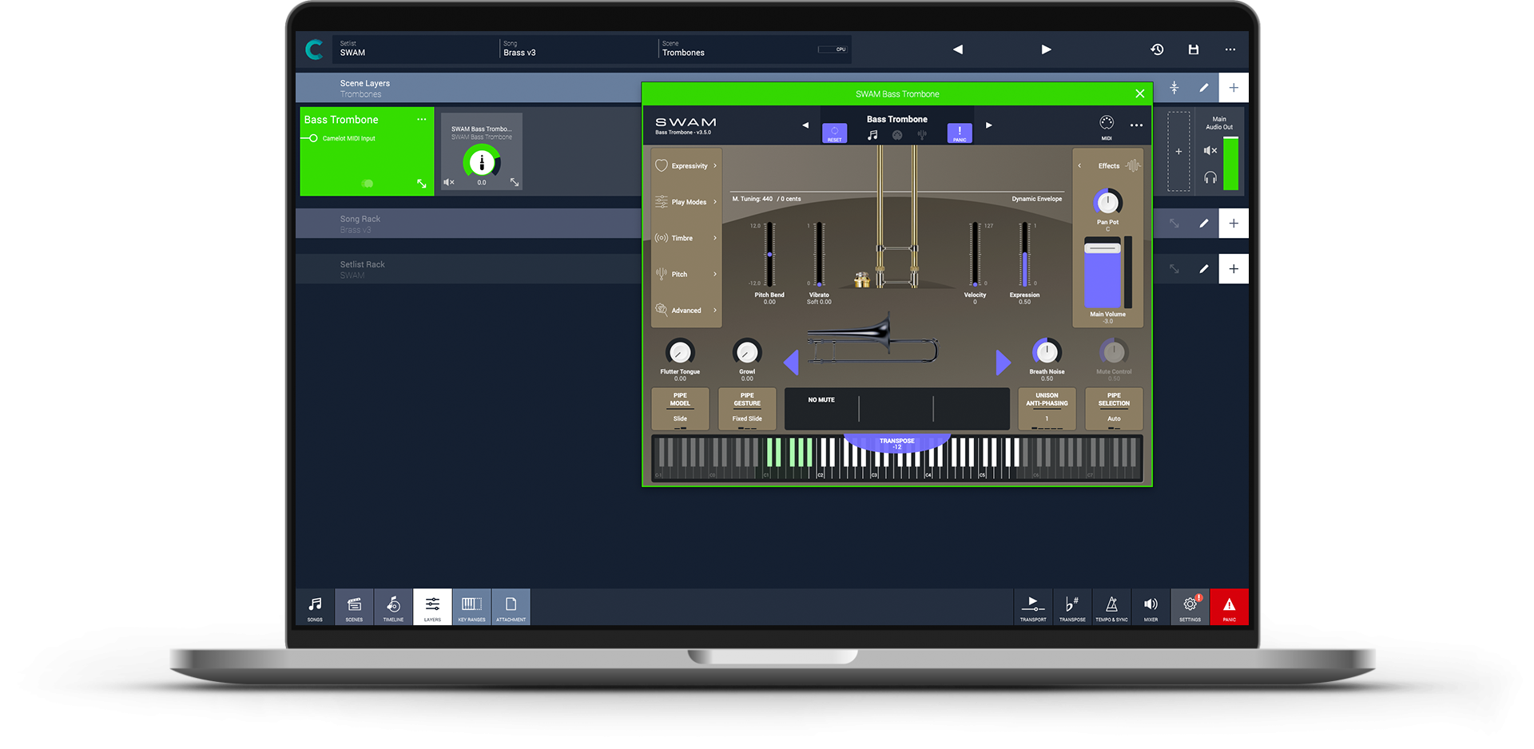Go to the next song arrow

pyautogui.click(x=1046, y=50)
